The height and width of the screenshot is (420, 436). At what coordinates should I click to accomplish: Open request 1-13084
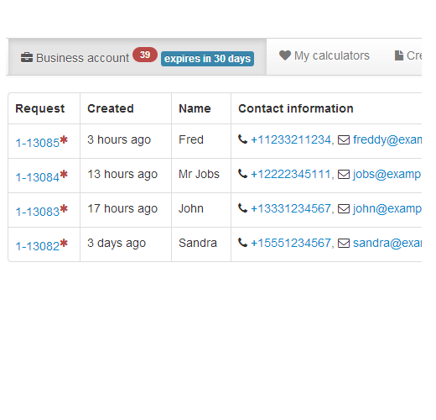click(x=38, y=177)
